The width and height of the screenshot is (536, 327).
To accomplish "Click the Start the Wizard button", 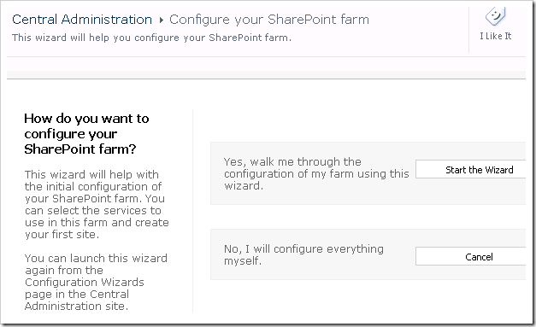I will coord(471,169).
